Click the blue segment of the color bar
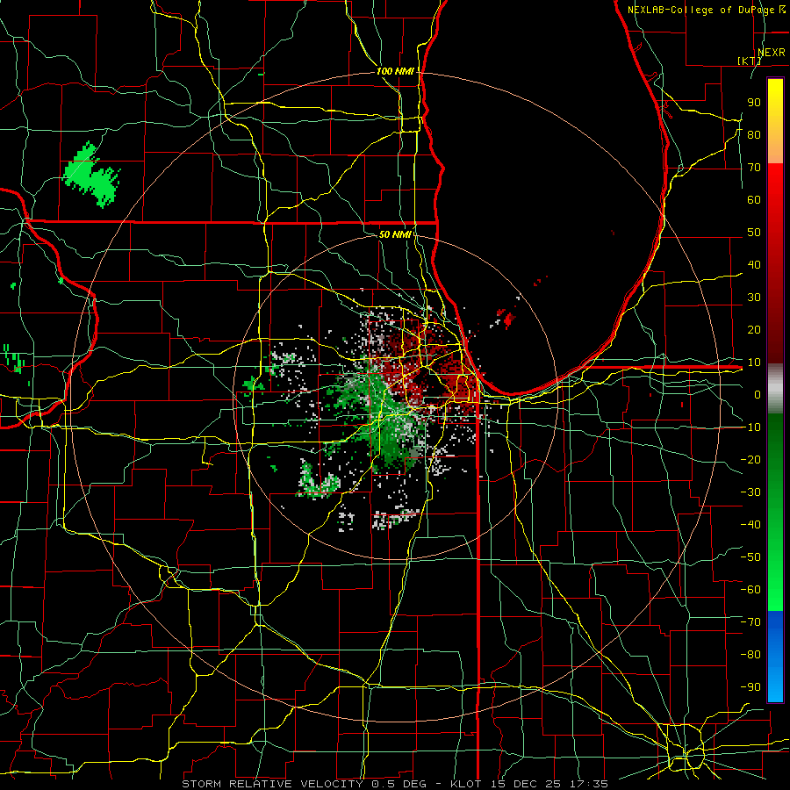Image resolution: width=790 pixels, height=790 pixels. pyautogui.click(x=775, y=656)
